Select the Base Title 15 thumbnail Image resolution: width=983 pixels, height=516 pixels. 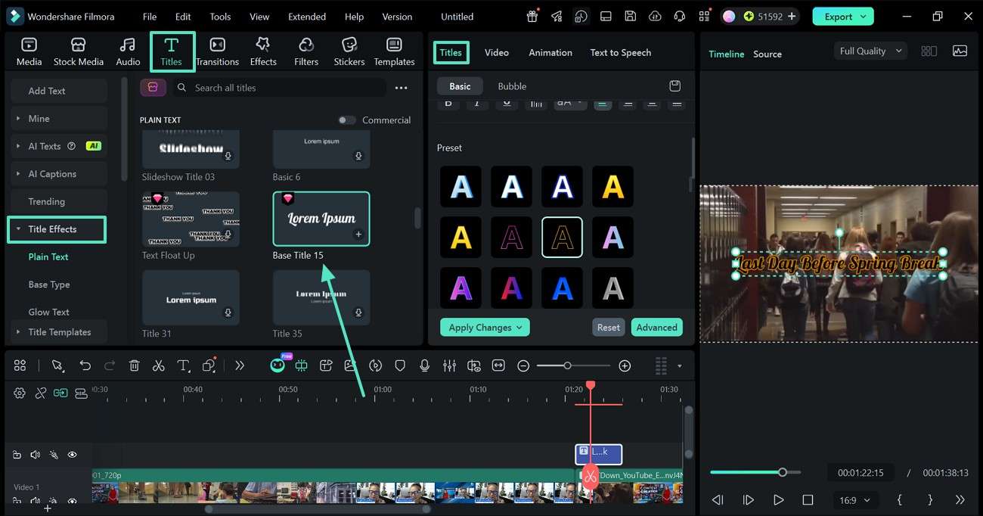point(321,218)
